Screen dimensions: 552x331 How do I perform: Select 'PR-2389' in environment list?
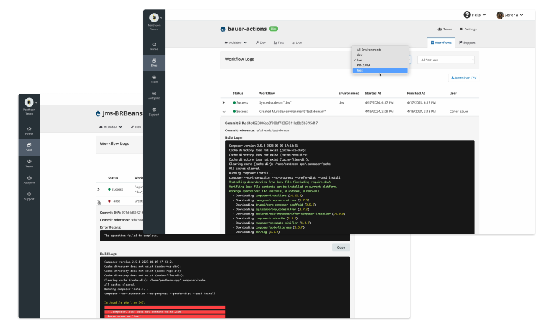pyautogui.click(x=380, y=65)
